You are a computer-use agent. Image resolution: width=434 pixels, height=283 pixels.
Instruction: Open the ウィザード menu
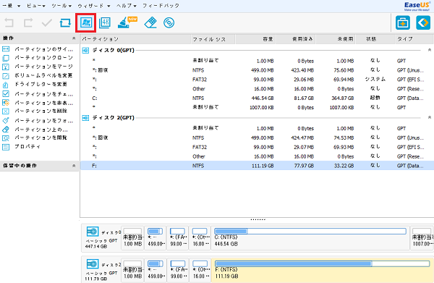pos(94,6)
